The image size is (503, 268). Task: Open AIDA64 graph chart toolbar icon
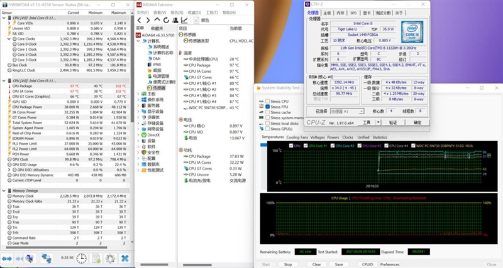tap(184, 20)
